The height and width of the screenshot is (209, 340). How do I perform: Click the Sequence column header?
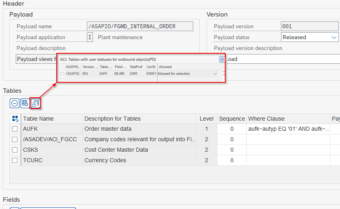[x=232, y=119]
